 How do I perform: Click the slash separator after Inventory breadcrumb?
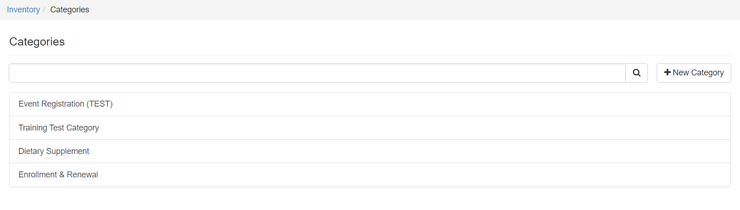(44, 10)
